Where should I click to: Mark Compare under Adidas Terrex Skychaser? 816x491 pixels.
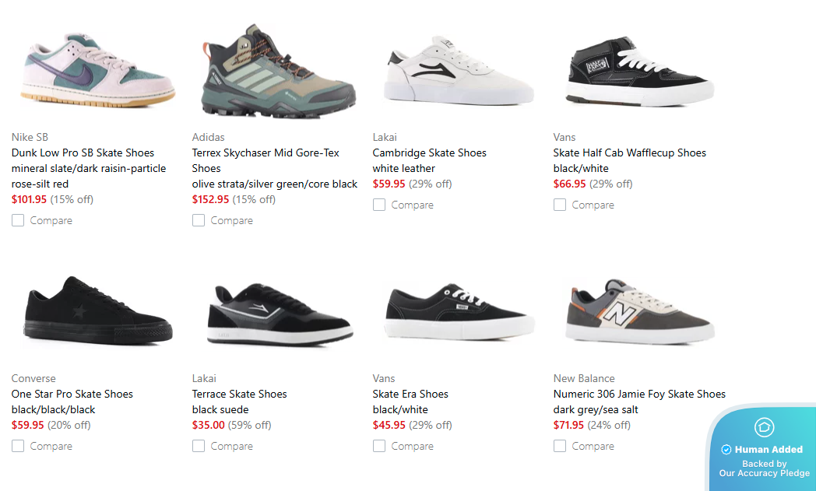pyautogui.click(x=199, y=220)
